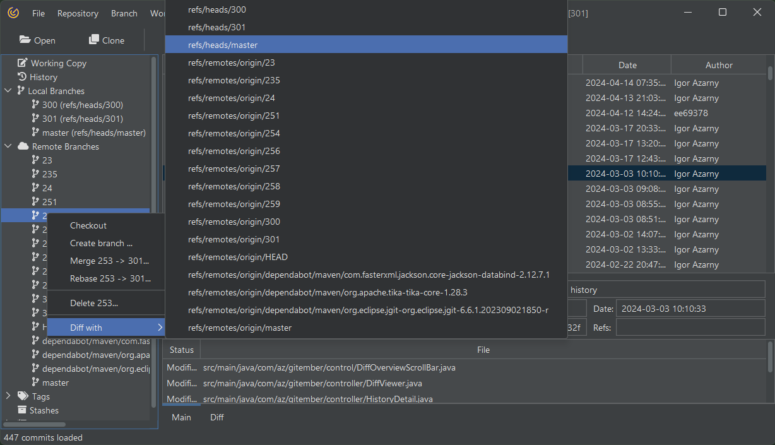
Task: Click the Remote Branches cloud icon
Action: point(23,146)
